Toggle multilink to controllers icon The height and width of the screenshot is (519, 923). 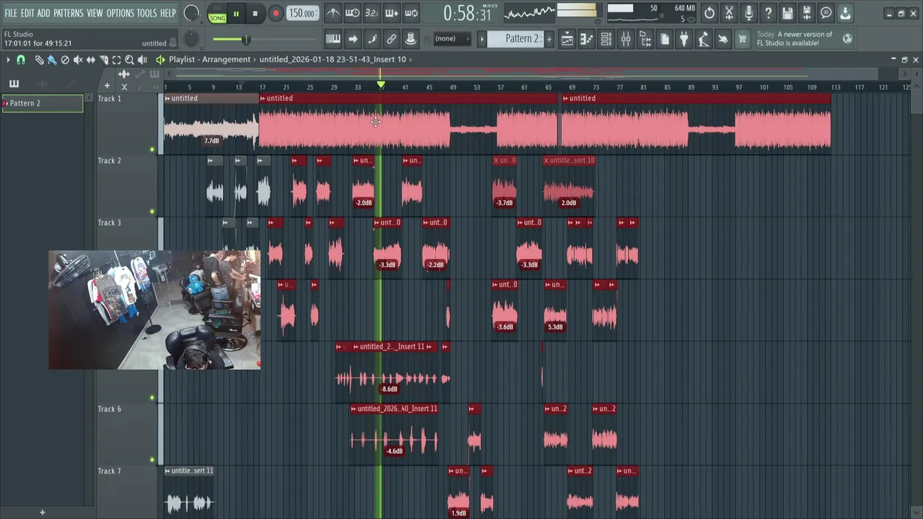(411, 39)
